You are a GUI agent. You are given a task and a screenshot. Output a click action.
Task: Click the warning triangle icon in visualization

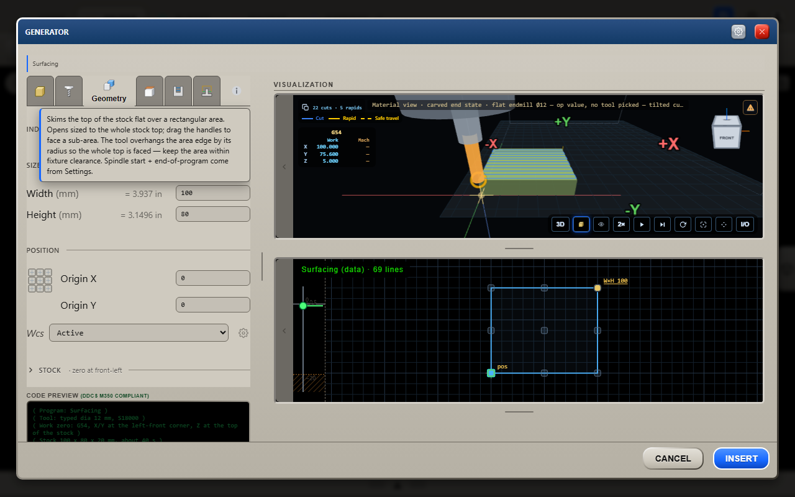point(750,107)
